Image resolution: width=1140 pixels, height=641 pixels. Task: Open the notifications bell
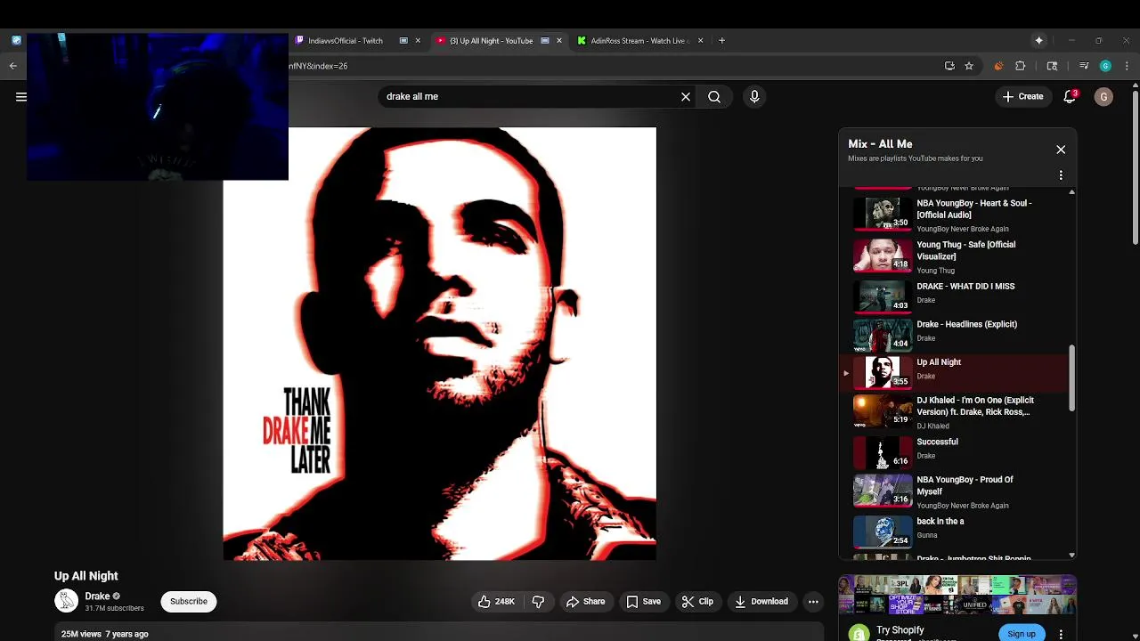pos(1070,96)
